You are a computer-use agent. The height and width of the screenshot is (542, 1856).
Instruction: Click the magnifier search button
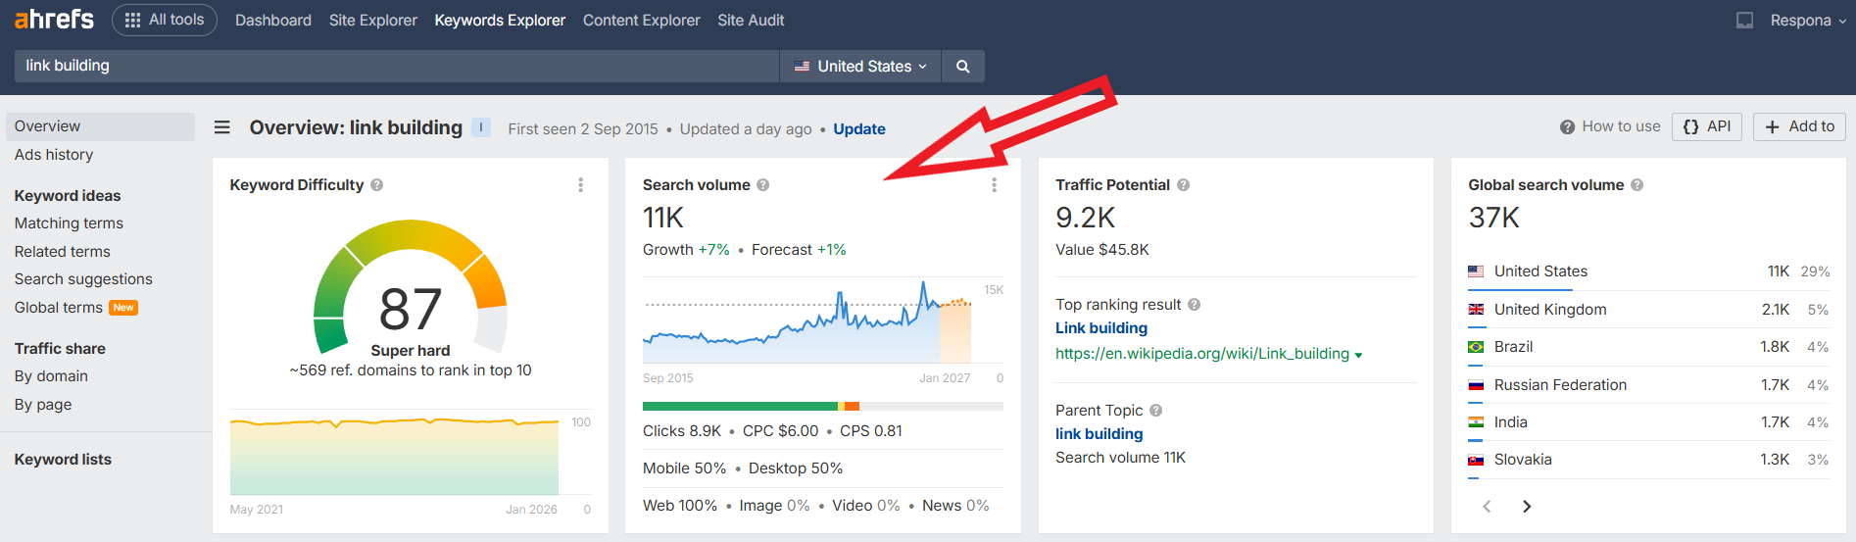click(x=963, y=66)
